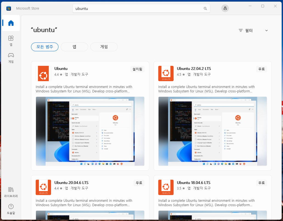Click the 3.5 rating of Ubuntu 18.04.6 LTS
The height and width of the screenshot is (221, 283).
click(x=181, y=188)
